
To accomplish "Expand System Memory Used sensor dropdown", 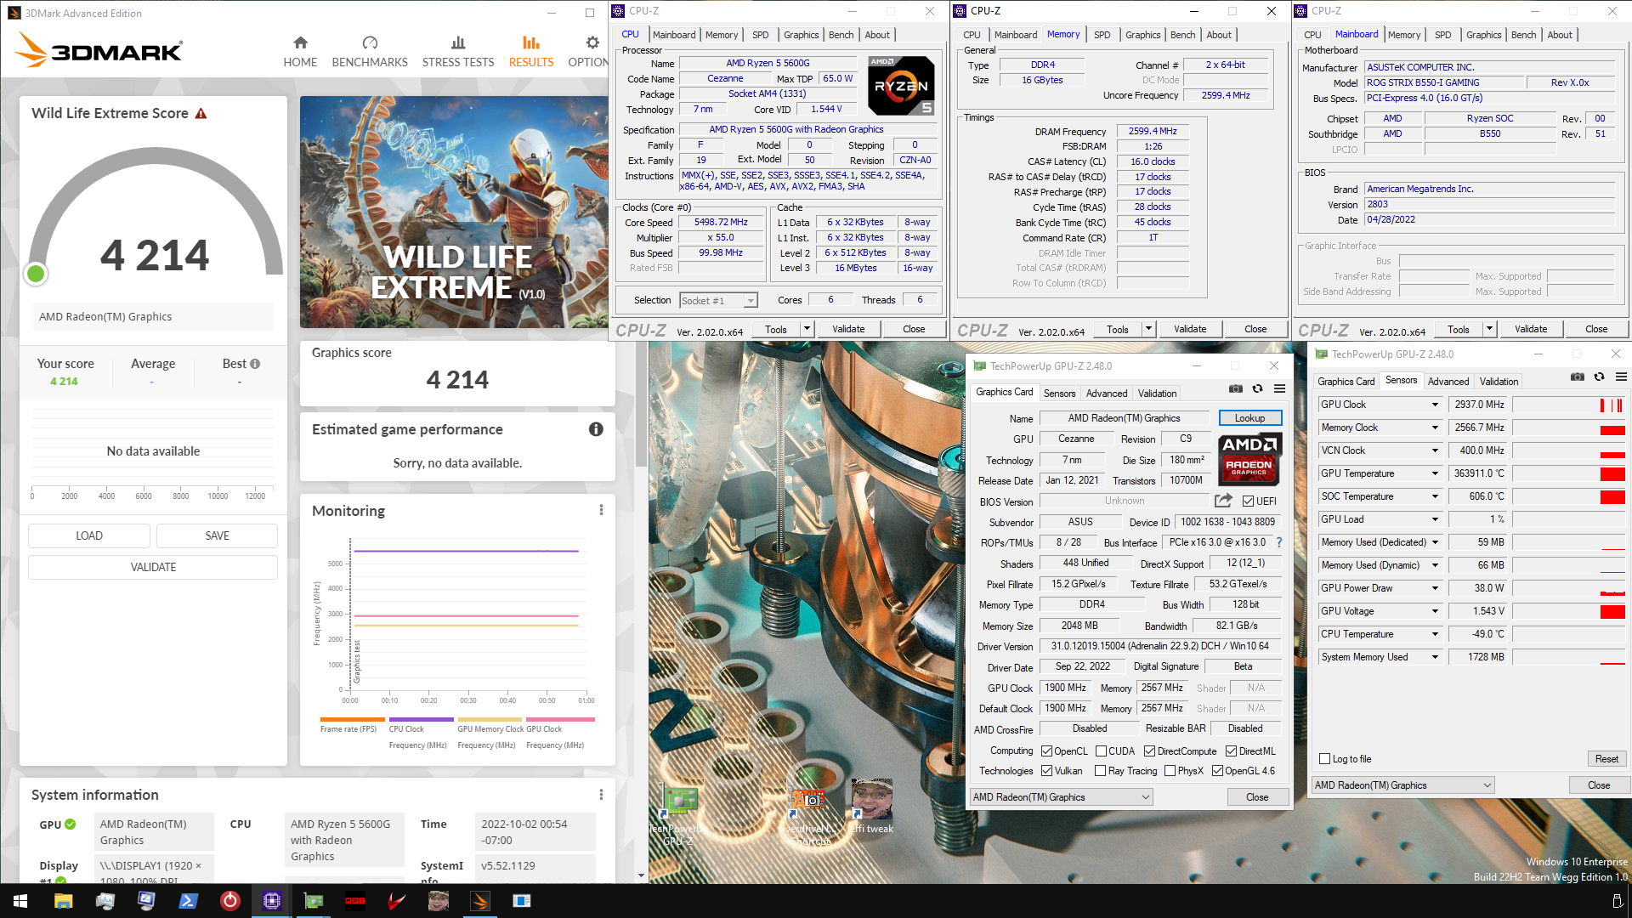I will pyautogui.click(x=1435, y=657).
